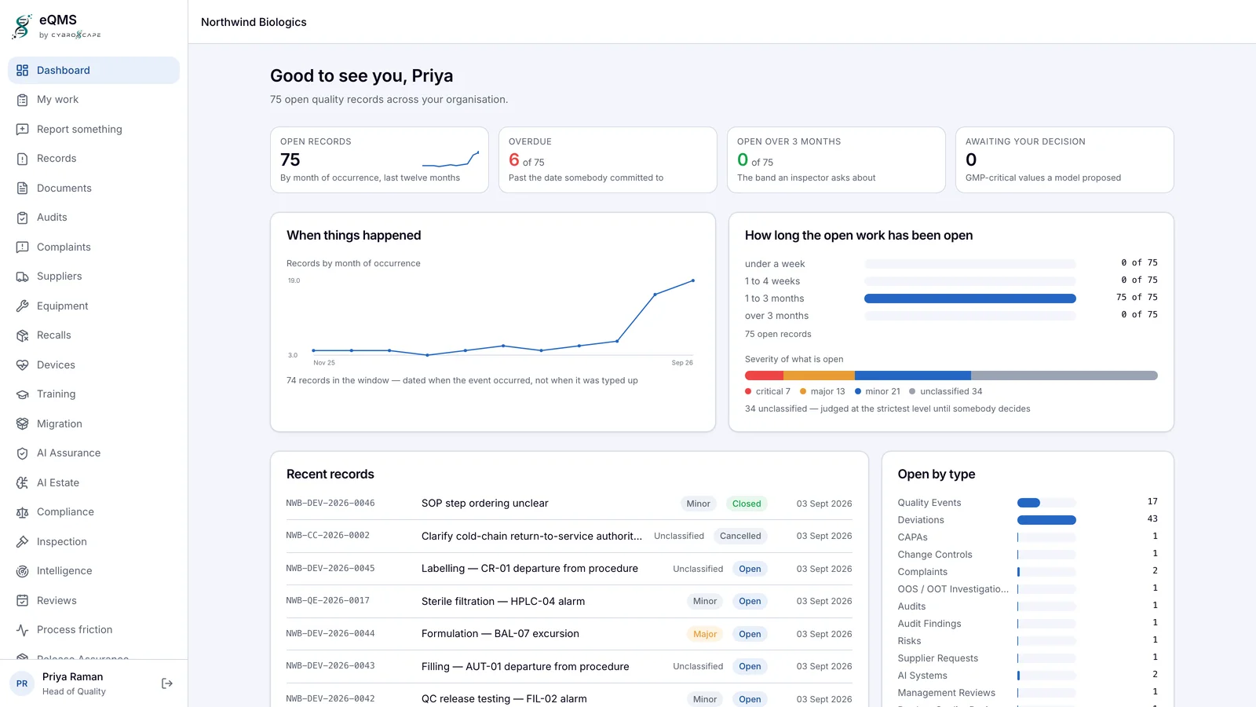Viewport: 1256px width, 707px height.
Task: Click the Deviations row in Open by type
Action: [x=1028, y=520]
